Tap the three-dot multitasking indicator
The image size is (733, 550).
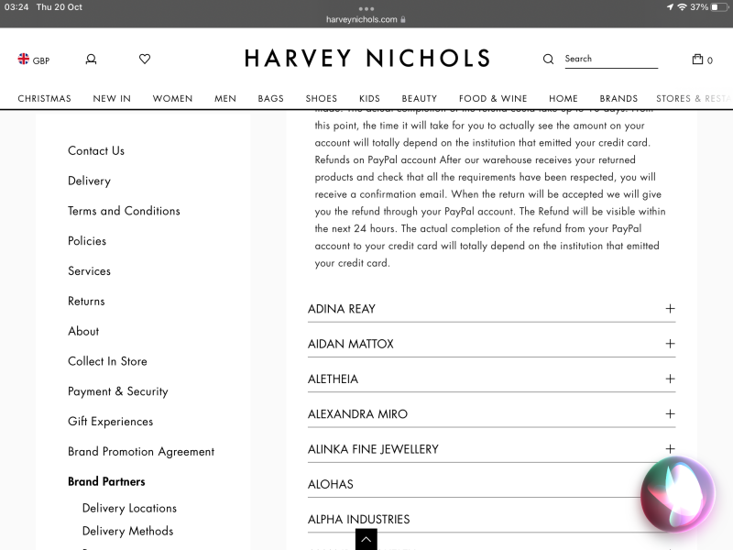pos(366,8)
